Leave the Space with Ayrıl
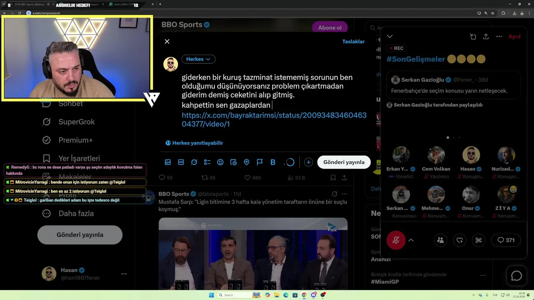The image size is (534, 300). click(x=514, y=36)
